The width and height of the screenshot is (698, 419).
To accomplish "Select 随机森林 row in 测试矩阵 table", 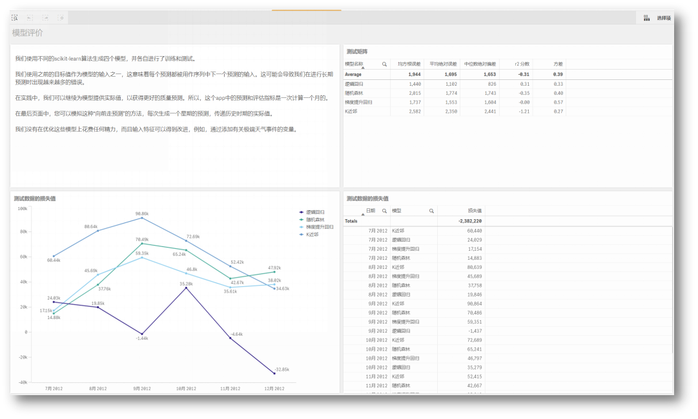I will pos(455,93).
